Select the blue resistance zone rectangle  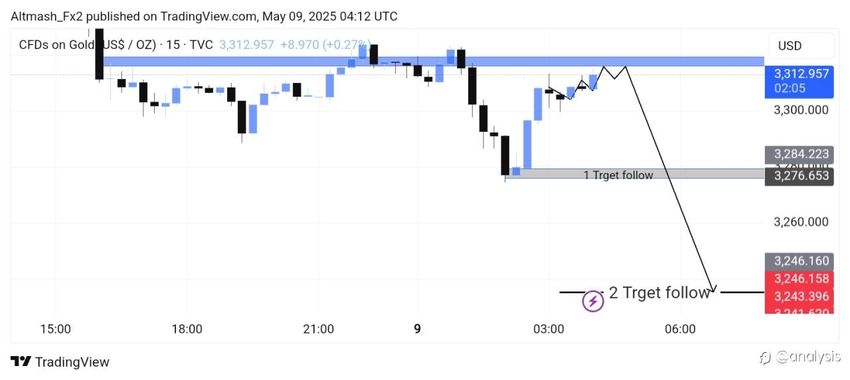(433, 62)
